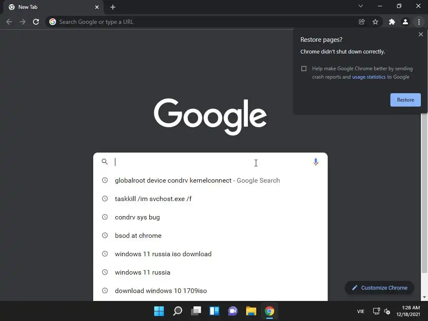Select suggestion taskkill /im svchost.exe /f
The height and width of the screenshot is (321, 428).
coord(210,199)
